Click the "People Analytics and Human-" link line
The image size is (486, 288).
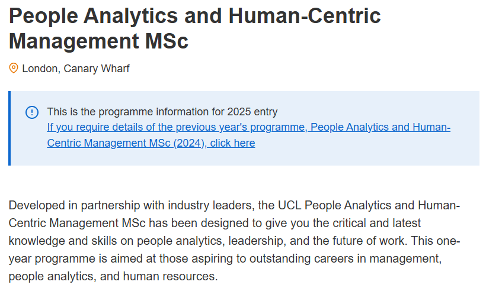point(381,127)
